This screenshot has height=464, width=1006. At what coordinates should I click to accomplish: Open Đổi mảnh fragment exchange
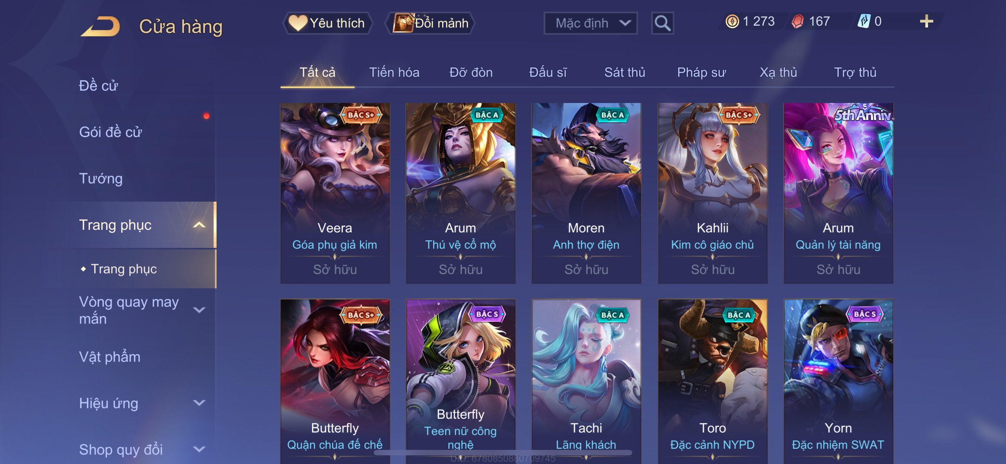click(x=430, y=23)
